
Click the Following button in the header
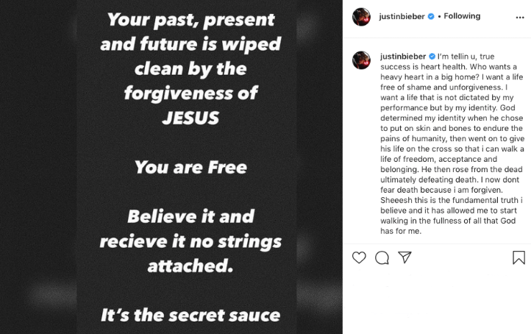coord(463,16)
